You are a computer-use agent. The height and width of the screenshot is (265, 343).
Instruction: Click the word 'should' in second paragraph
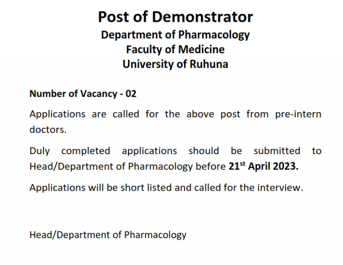[x=204, y=151]
